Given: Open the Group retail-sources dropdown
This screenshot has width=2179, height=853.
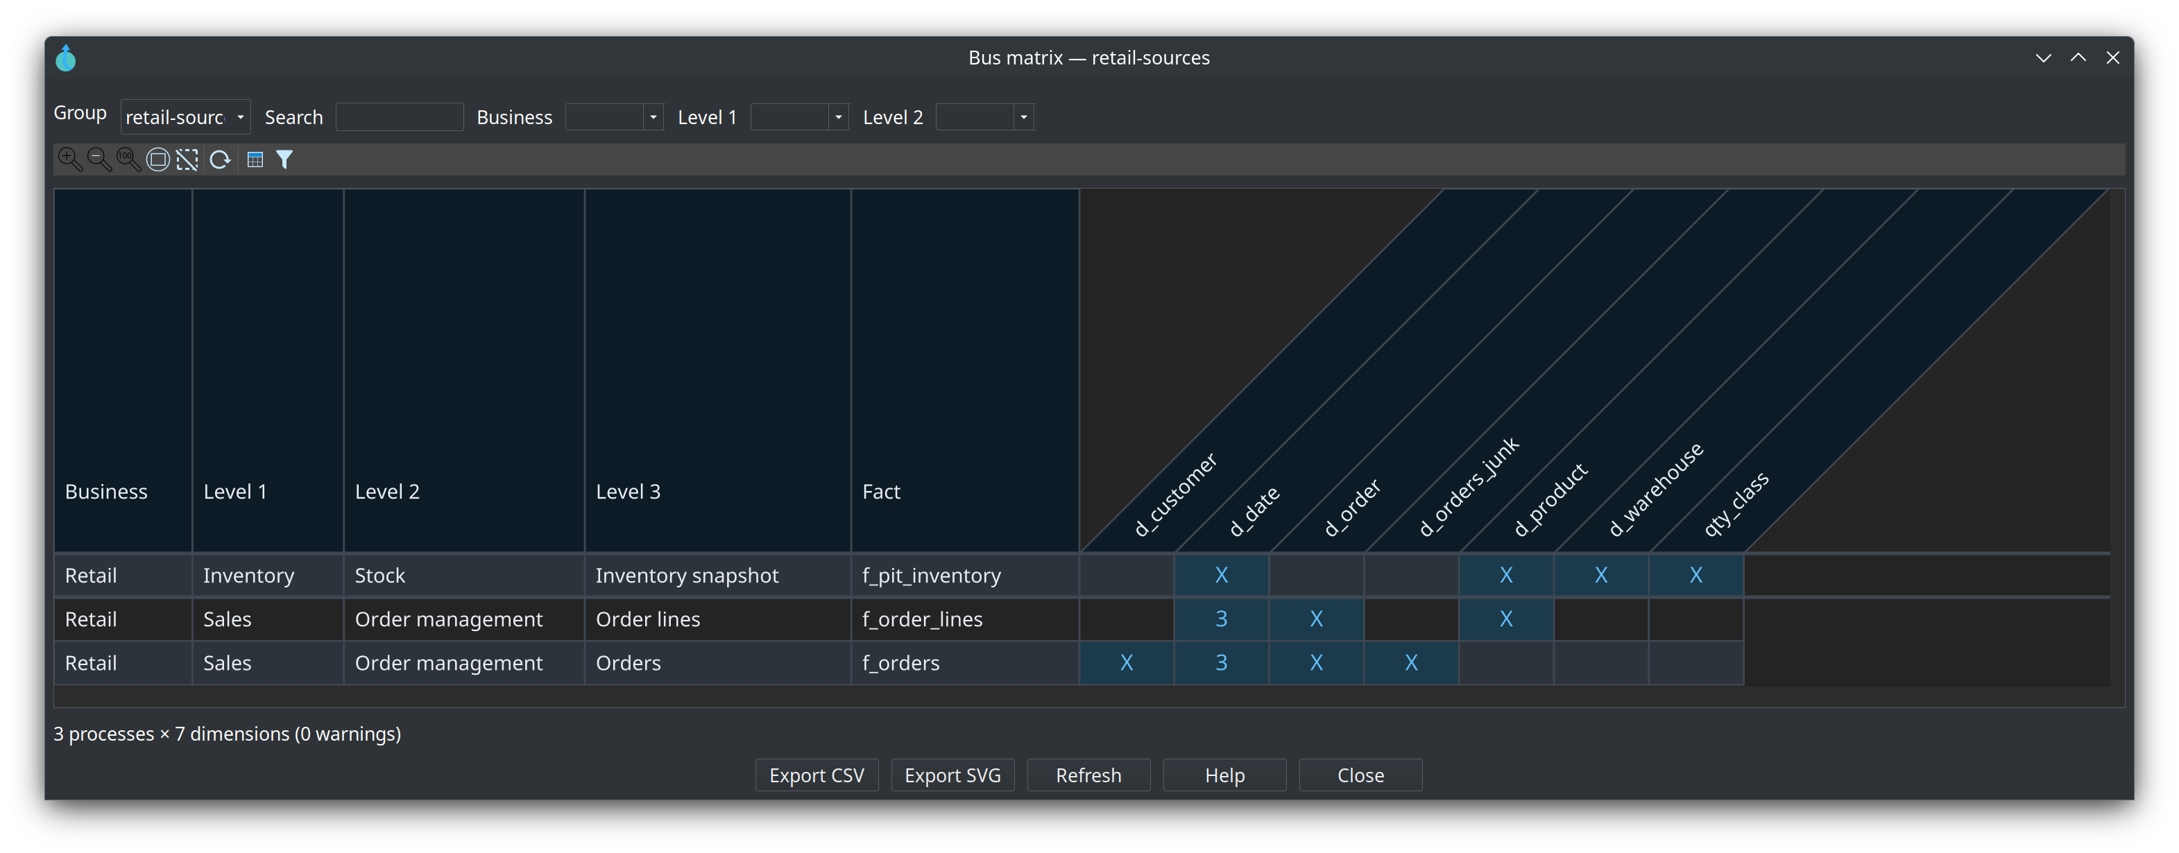Looking at the screenshot, I should [185, 117].
